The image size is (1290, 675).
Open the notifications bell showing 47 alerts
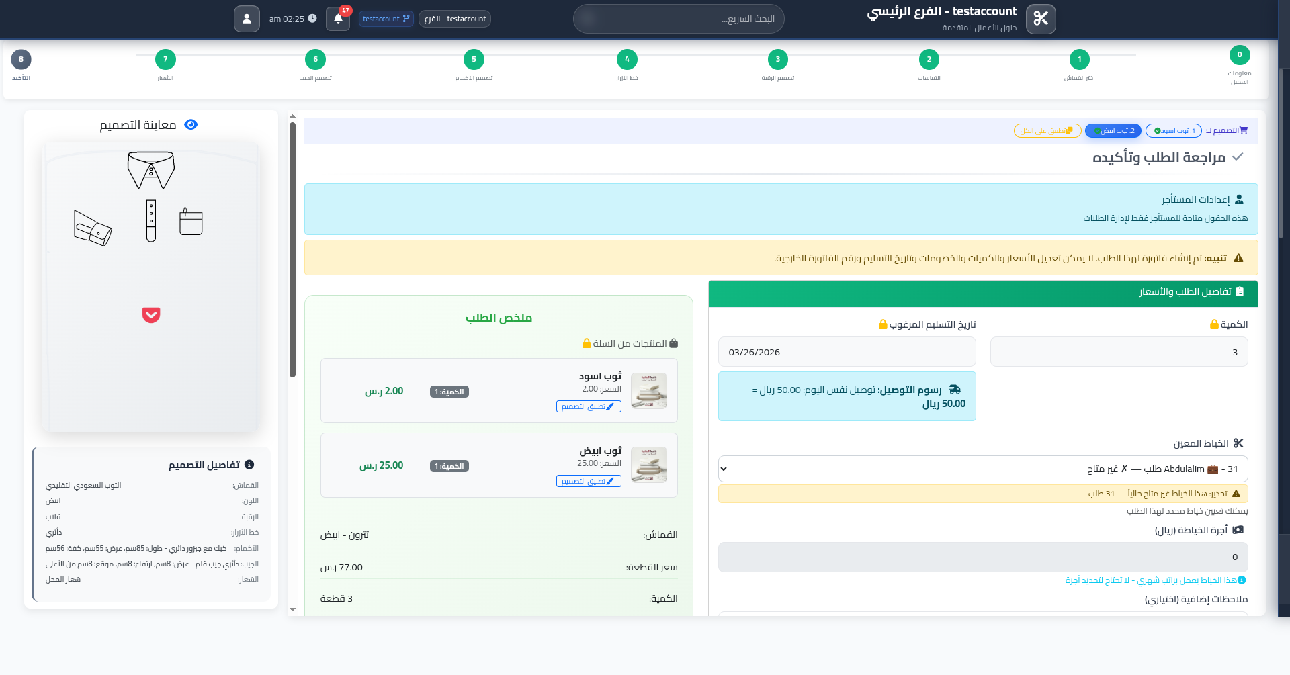tap(337, 18)
